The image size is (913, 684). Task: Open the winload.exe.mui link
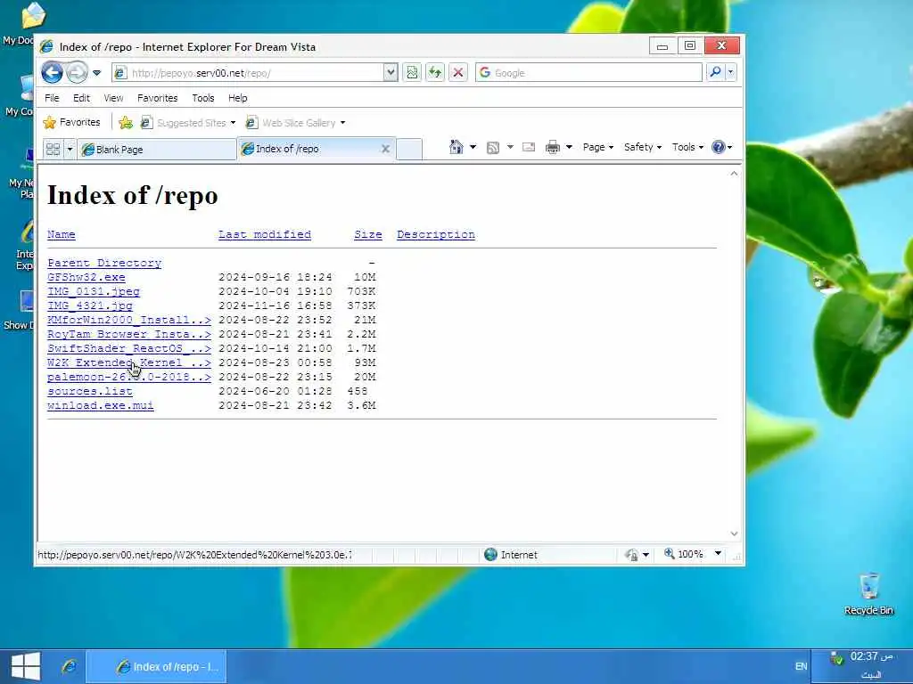101,405
